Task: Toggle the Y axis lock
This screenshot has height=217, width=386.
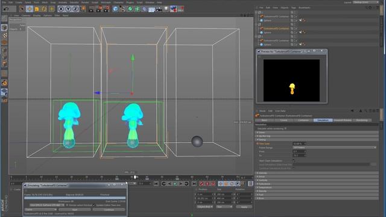Action: [x=68, y=9]
